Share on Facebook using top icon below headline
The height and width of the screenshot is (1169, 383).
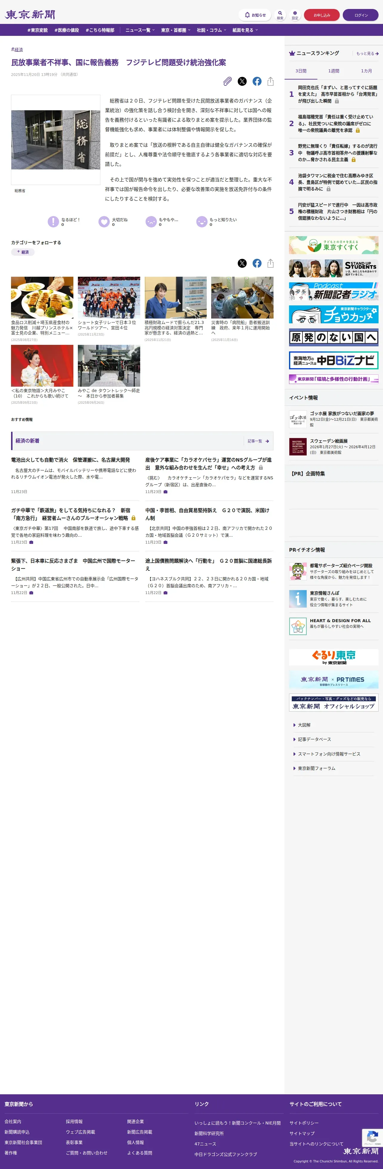coord(257,81)
